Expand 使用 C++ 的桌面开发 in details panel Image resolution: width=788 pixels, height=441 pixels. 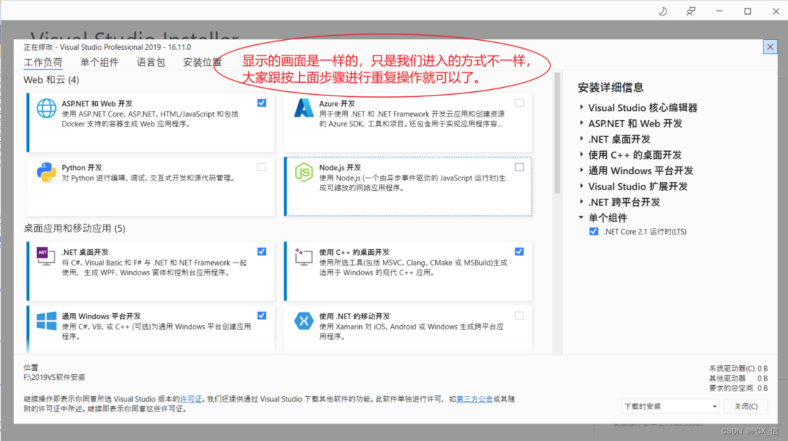point(582,154)
